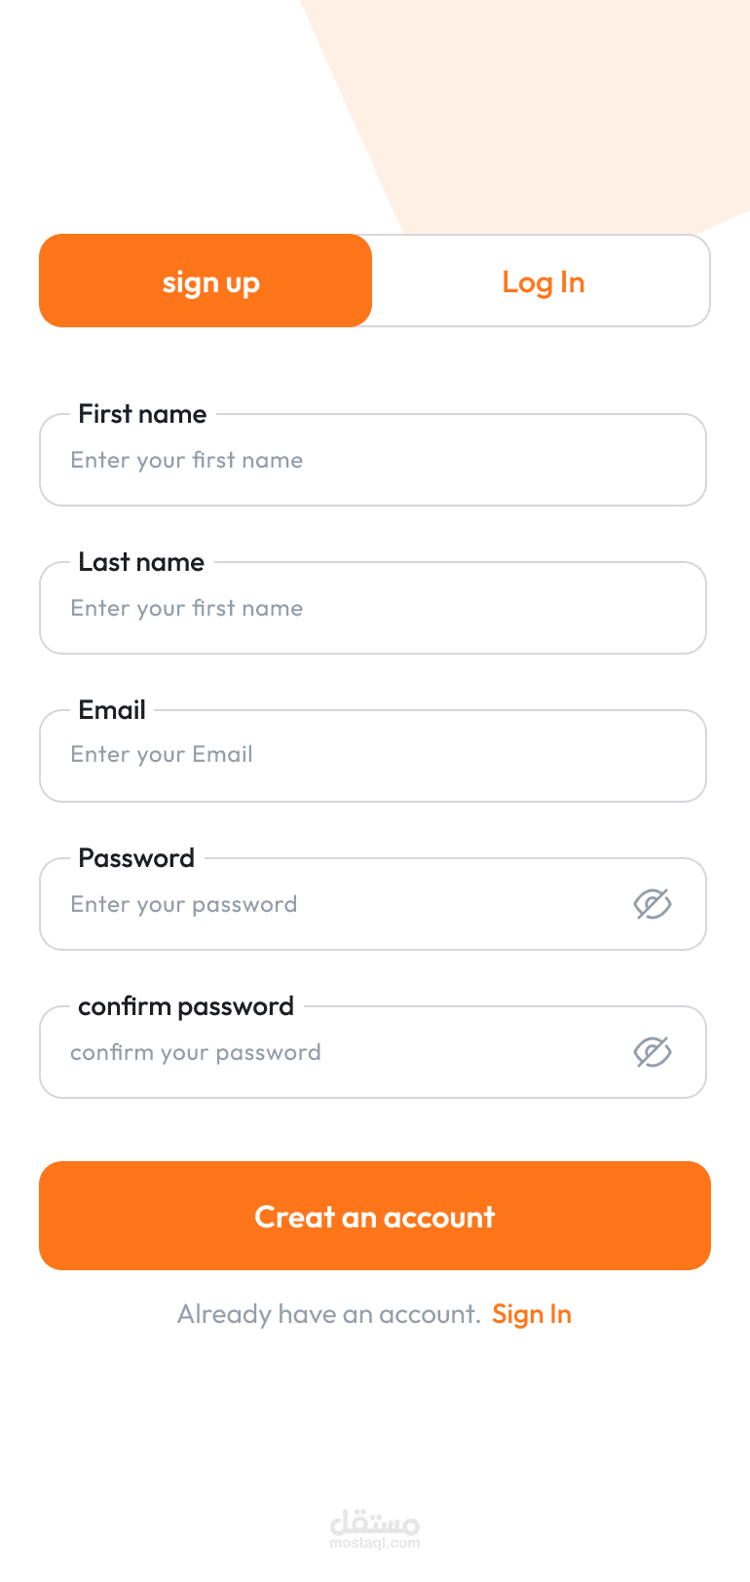Screen dimensions: 750x1582
Task: Click the Enter your Email field
Action: click(x=372, y=756)
